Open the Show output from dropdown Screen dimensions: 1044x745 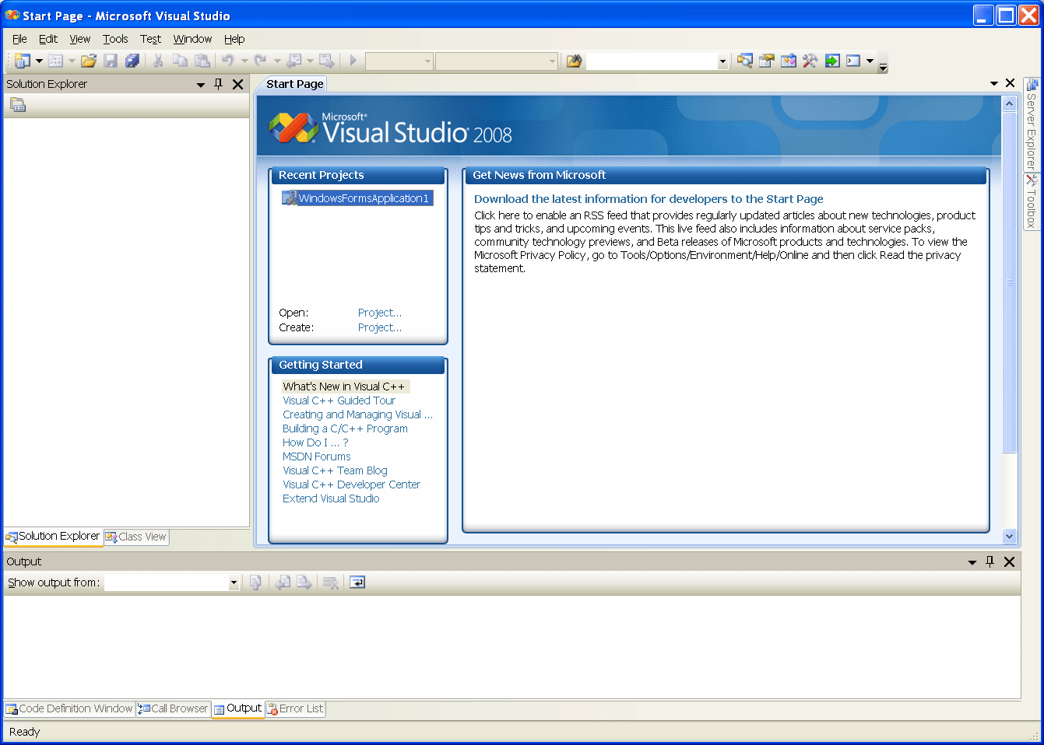coord(233,582)
